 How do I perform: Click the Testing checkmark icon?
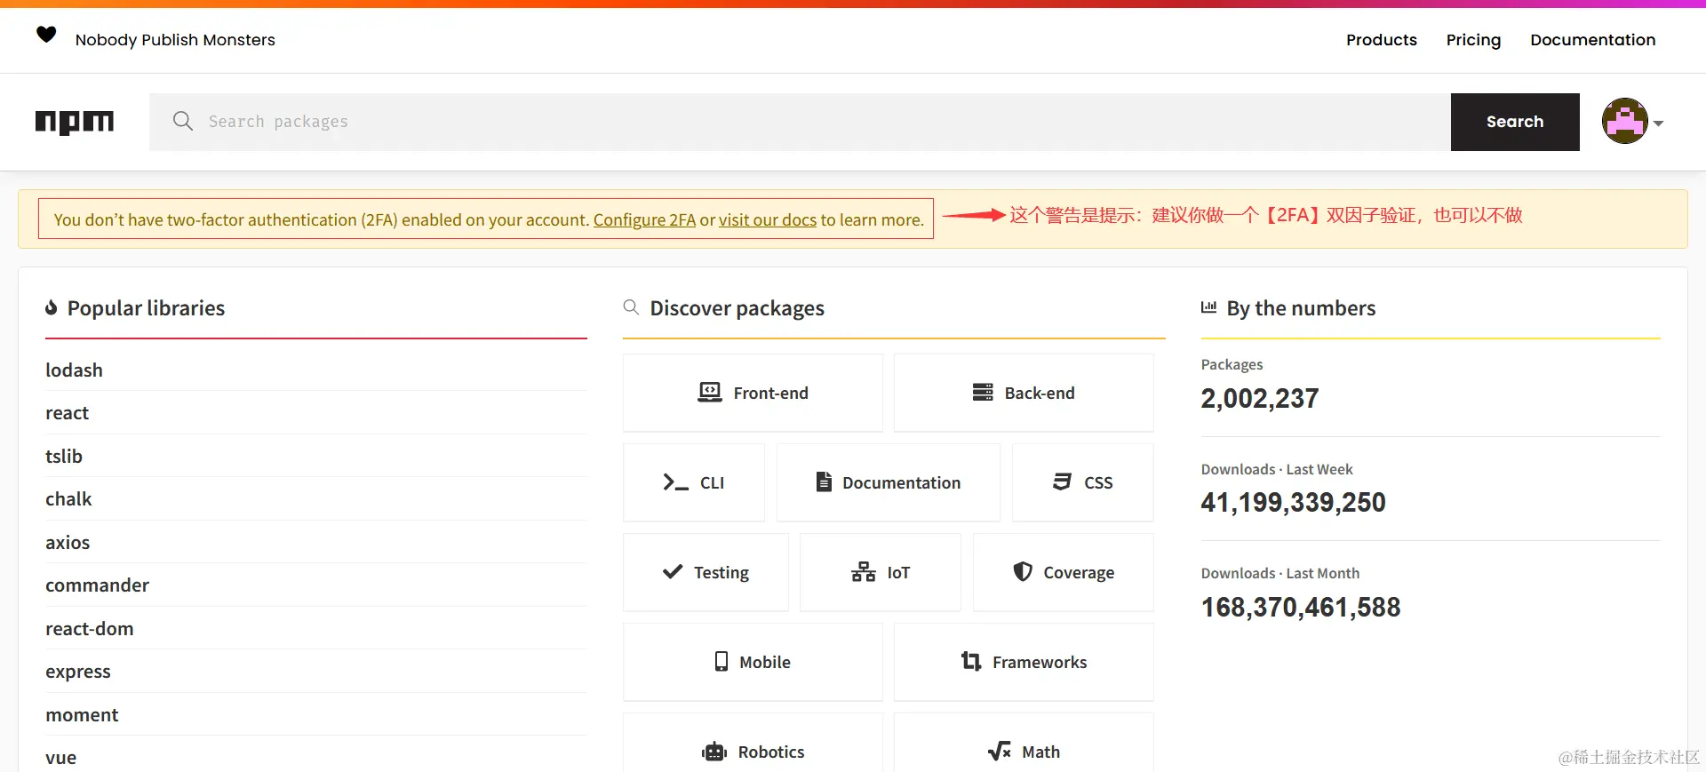coord(673,572)
